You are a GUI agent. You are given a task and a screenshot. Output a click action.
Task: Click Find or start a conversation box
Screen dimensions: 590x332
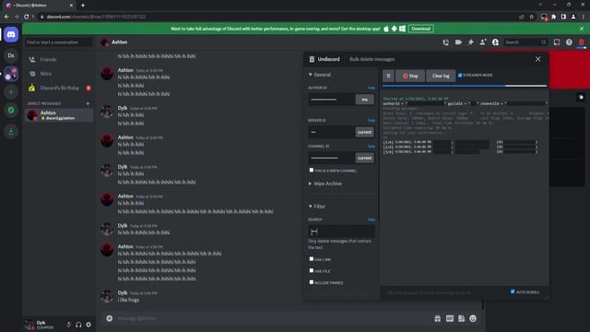pos(59,42)
